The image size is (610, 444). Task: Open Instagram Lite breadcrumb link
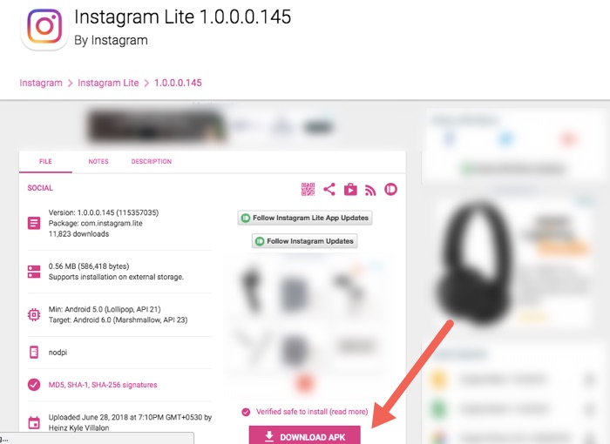click(x=108, y=83)
